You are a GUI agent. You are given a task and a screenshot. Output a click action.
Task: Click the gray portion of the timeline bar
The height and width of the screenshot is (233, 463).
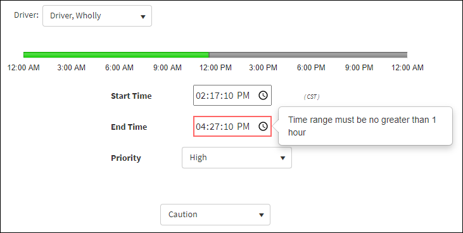[x=308, y=55]
